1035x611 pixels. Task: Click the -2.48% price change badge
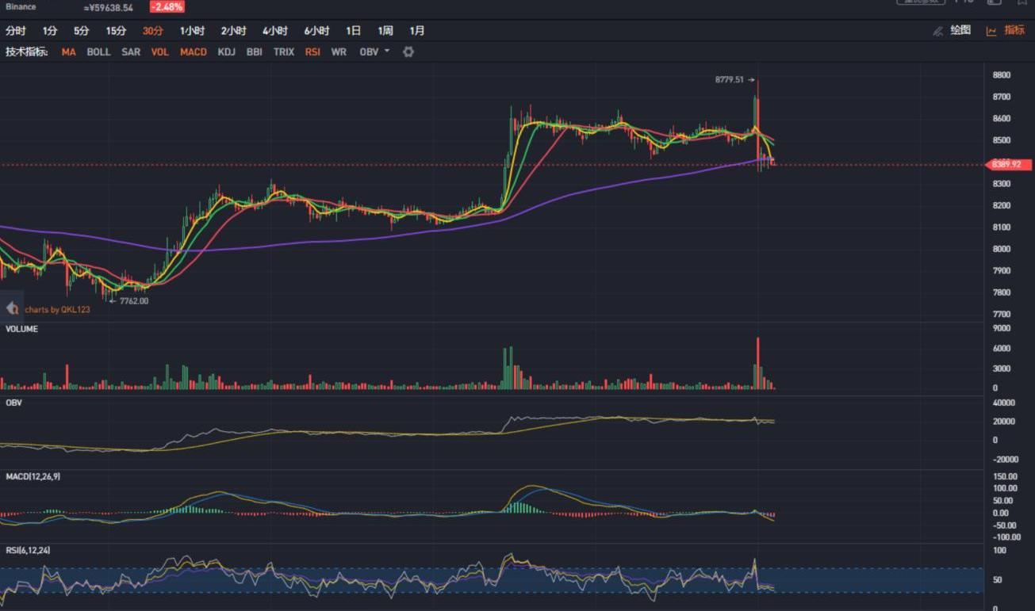click(167, 7)
